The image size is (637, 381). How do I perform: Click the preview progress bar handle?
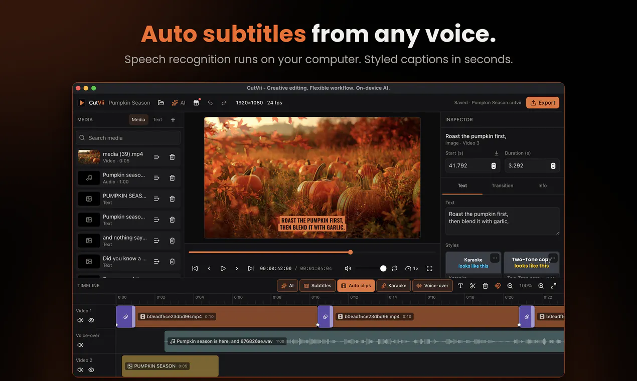click(x=350, y=252)
